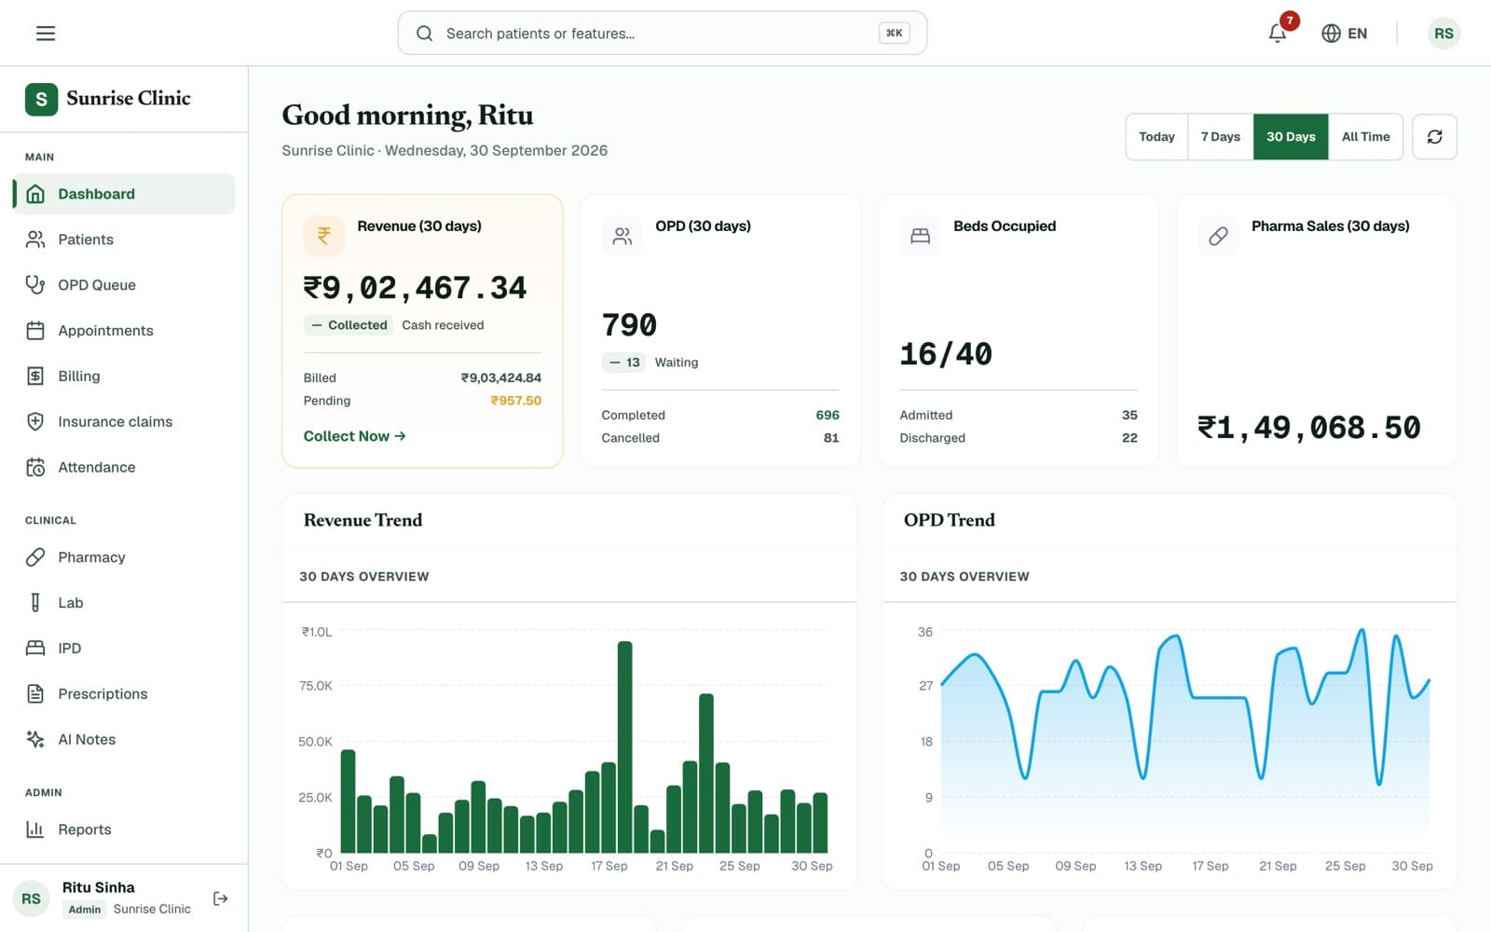
Task: Click the EN language label
Action: [1358, 34]
